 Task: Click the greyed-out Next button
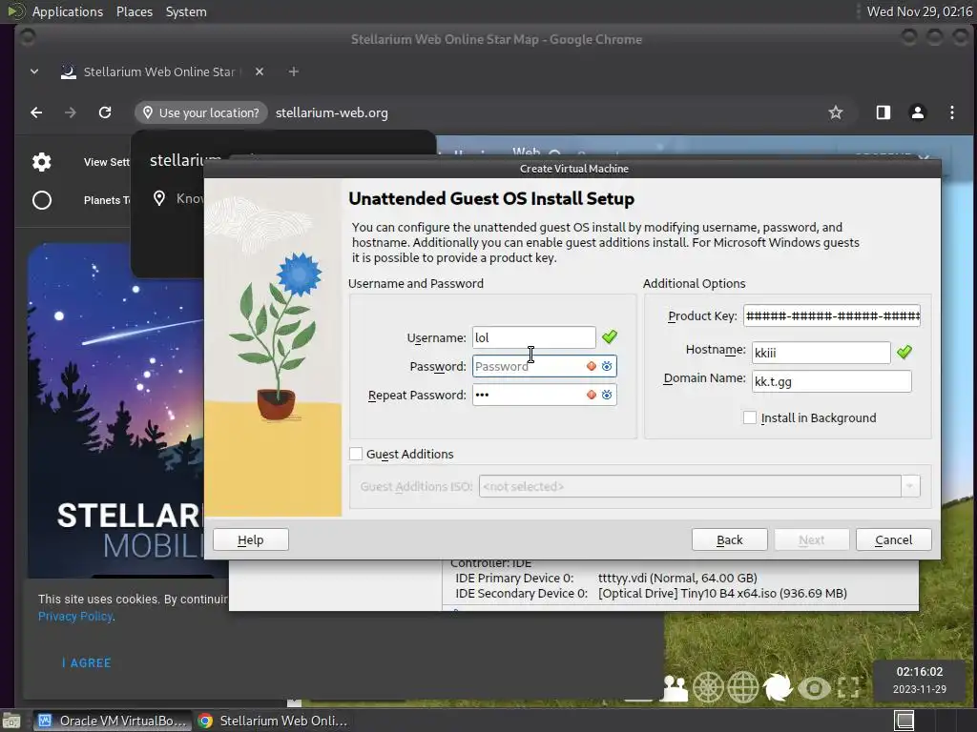click(811, 539)
